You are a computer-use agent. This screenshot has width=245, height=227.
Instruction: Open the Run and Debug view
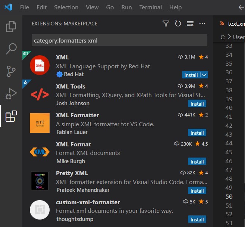point(11,94)
